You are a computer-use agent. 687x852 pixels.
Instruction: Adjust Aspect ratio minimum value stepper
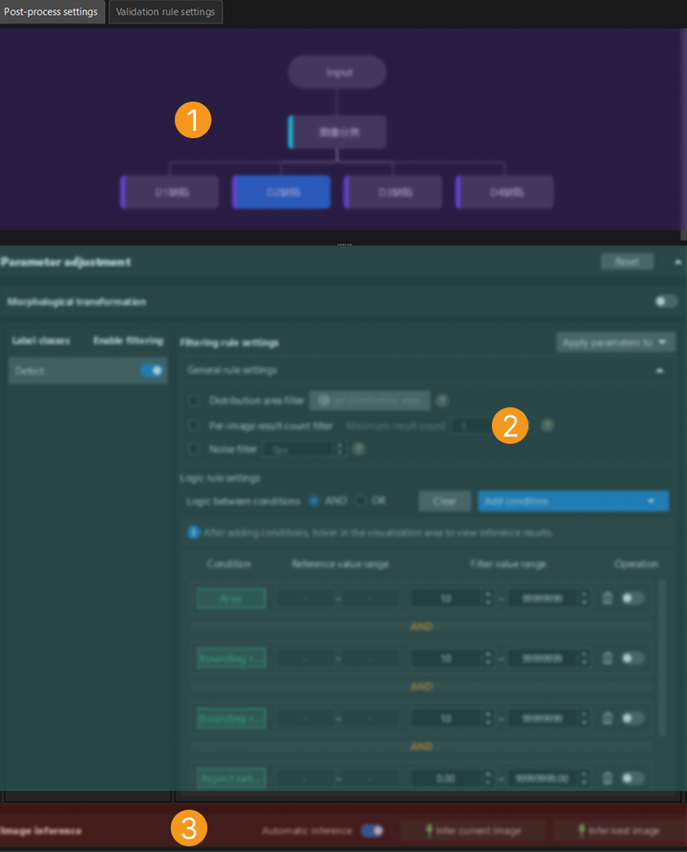tap(488, 778)
